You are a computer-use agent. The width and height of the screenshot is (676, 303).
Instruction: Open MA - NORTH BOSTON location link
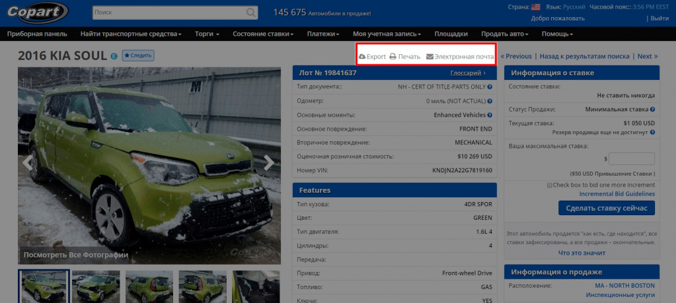[x=624, y=286]
